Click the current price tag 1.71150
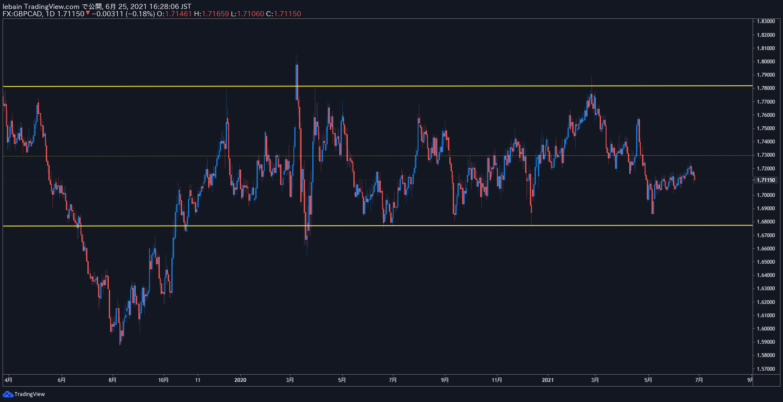This screenshot has width=783, height=402. [765, 180]
